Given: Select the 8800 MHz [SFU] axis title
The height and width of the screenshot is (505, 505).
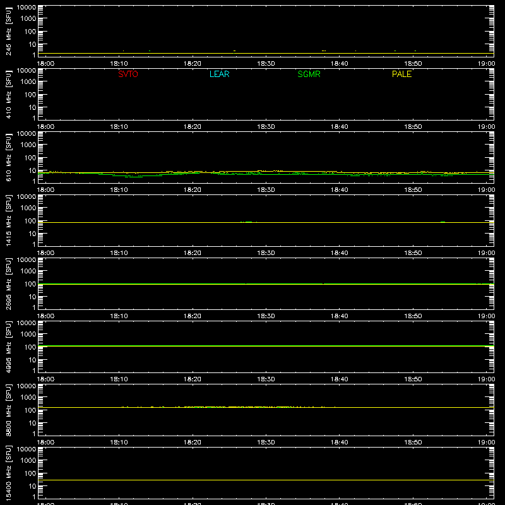Looking at the screenshot, I should [x=8, y=410].
